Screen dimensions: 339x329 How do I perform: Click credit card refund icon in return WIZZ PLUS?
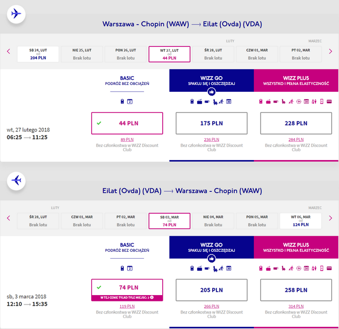click(329, 269)
